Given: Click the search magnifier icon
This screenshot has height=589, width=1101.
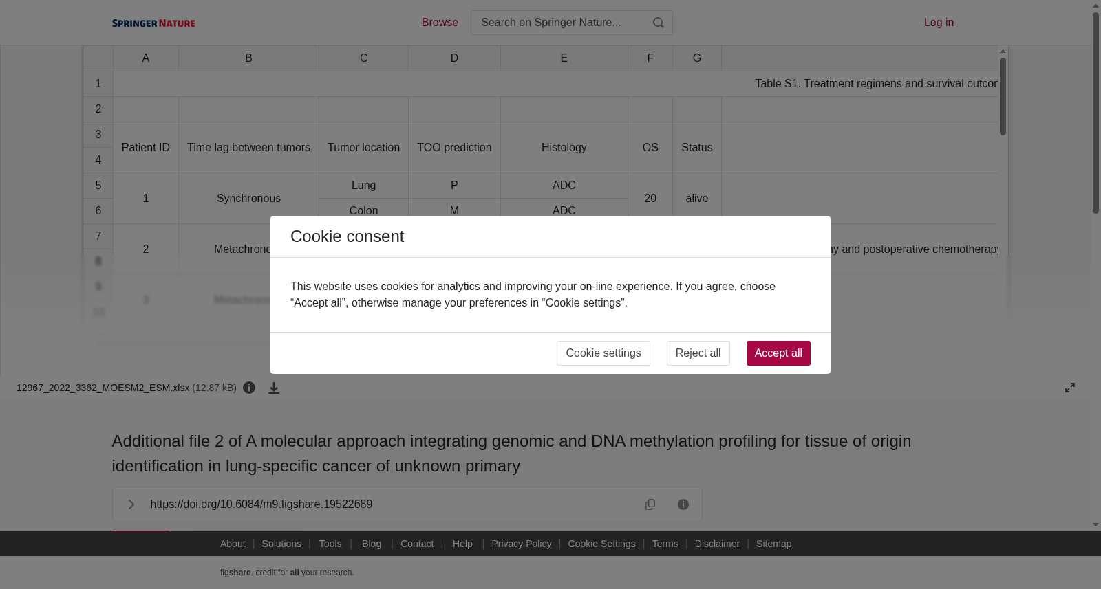Looking at the screenshot, I should pos(659,23).
